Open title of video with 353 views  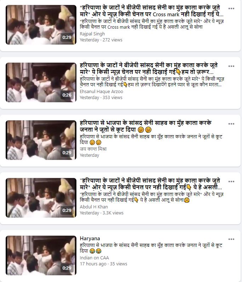[x=149, y=69]
